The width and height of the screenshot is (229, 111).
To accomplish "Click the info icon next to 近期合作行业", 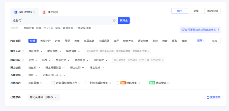I will pyautogui.click(x=61, y=75).
